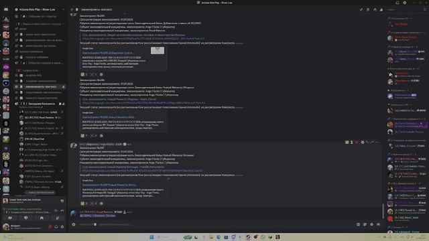Toggle check reaction on first законопроект message
This screenshot has height=241, width=429.
84,74
